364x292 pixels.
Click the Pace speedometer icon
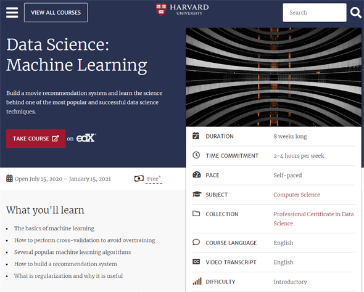coord(196,174)
